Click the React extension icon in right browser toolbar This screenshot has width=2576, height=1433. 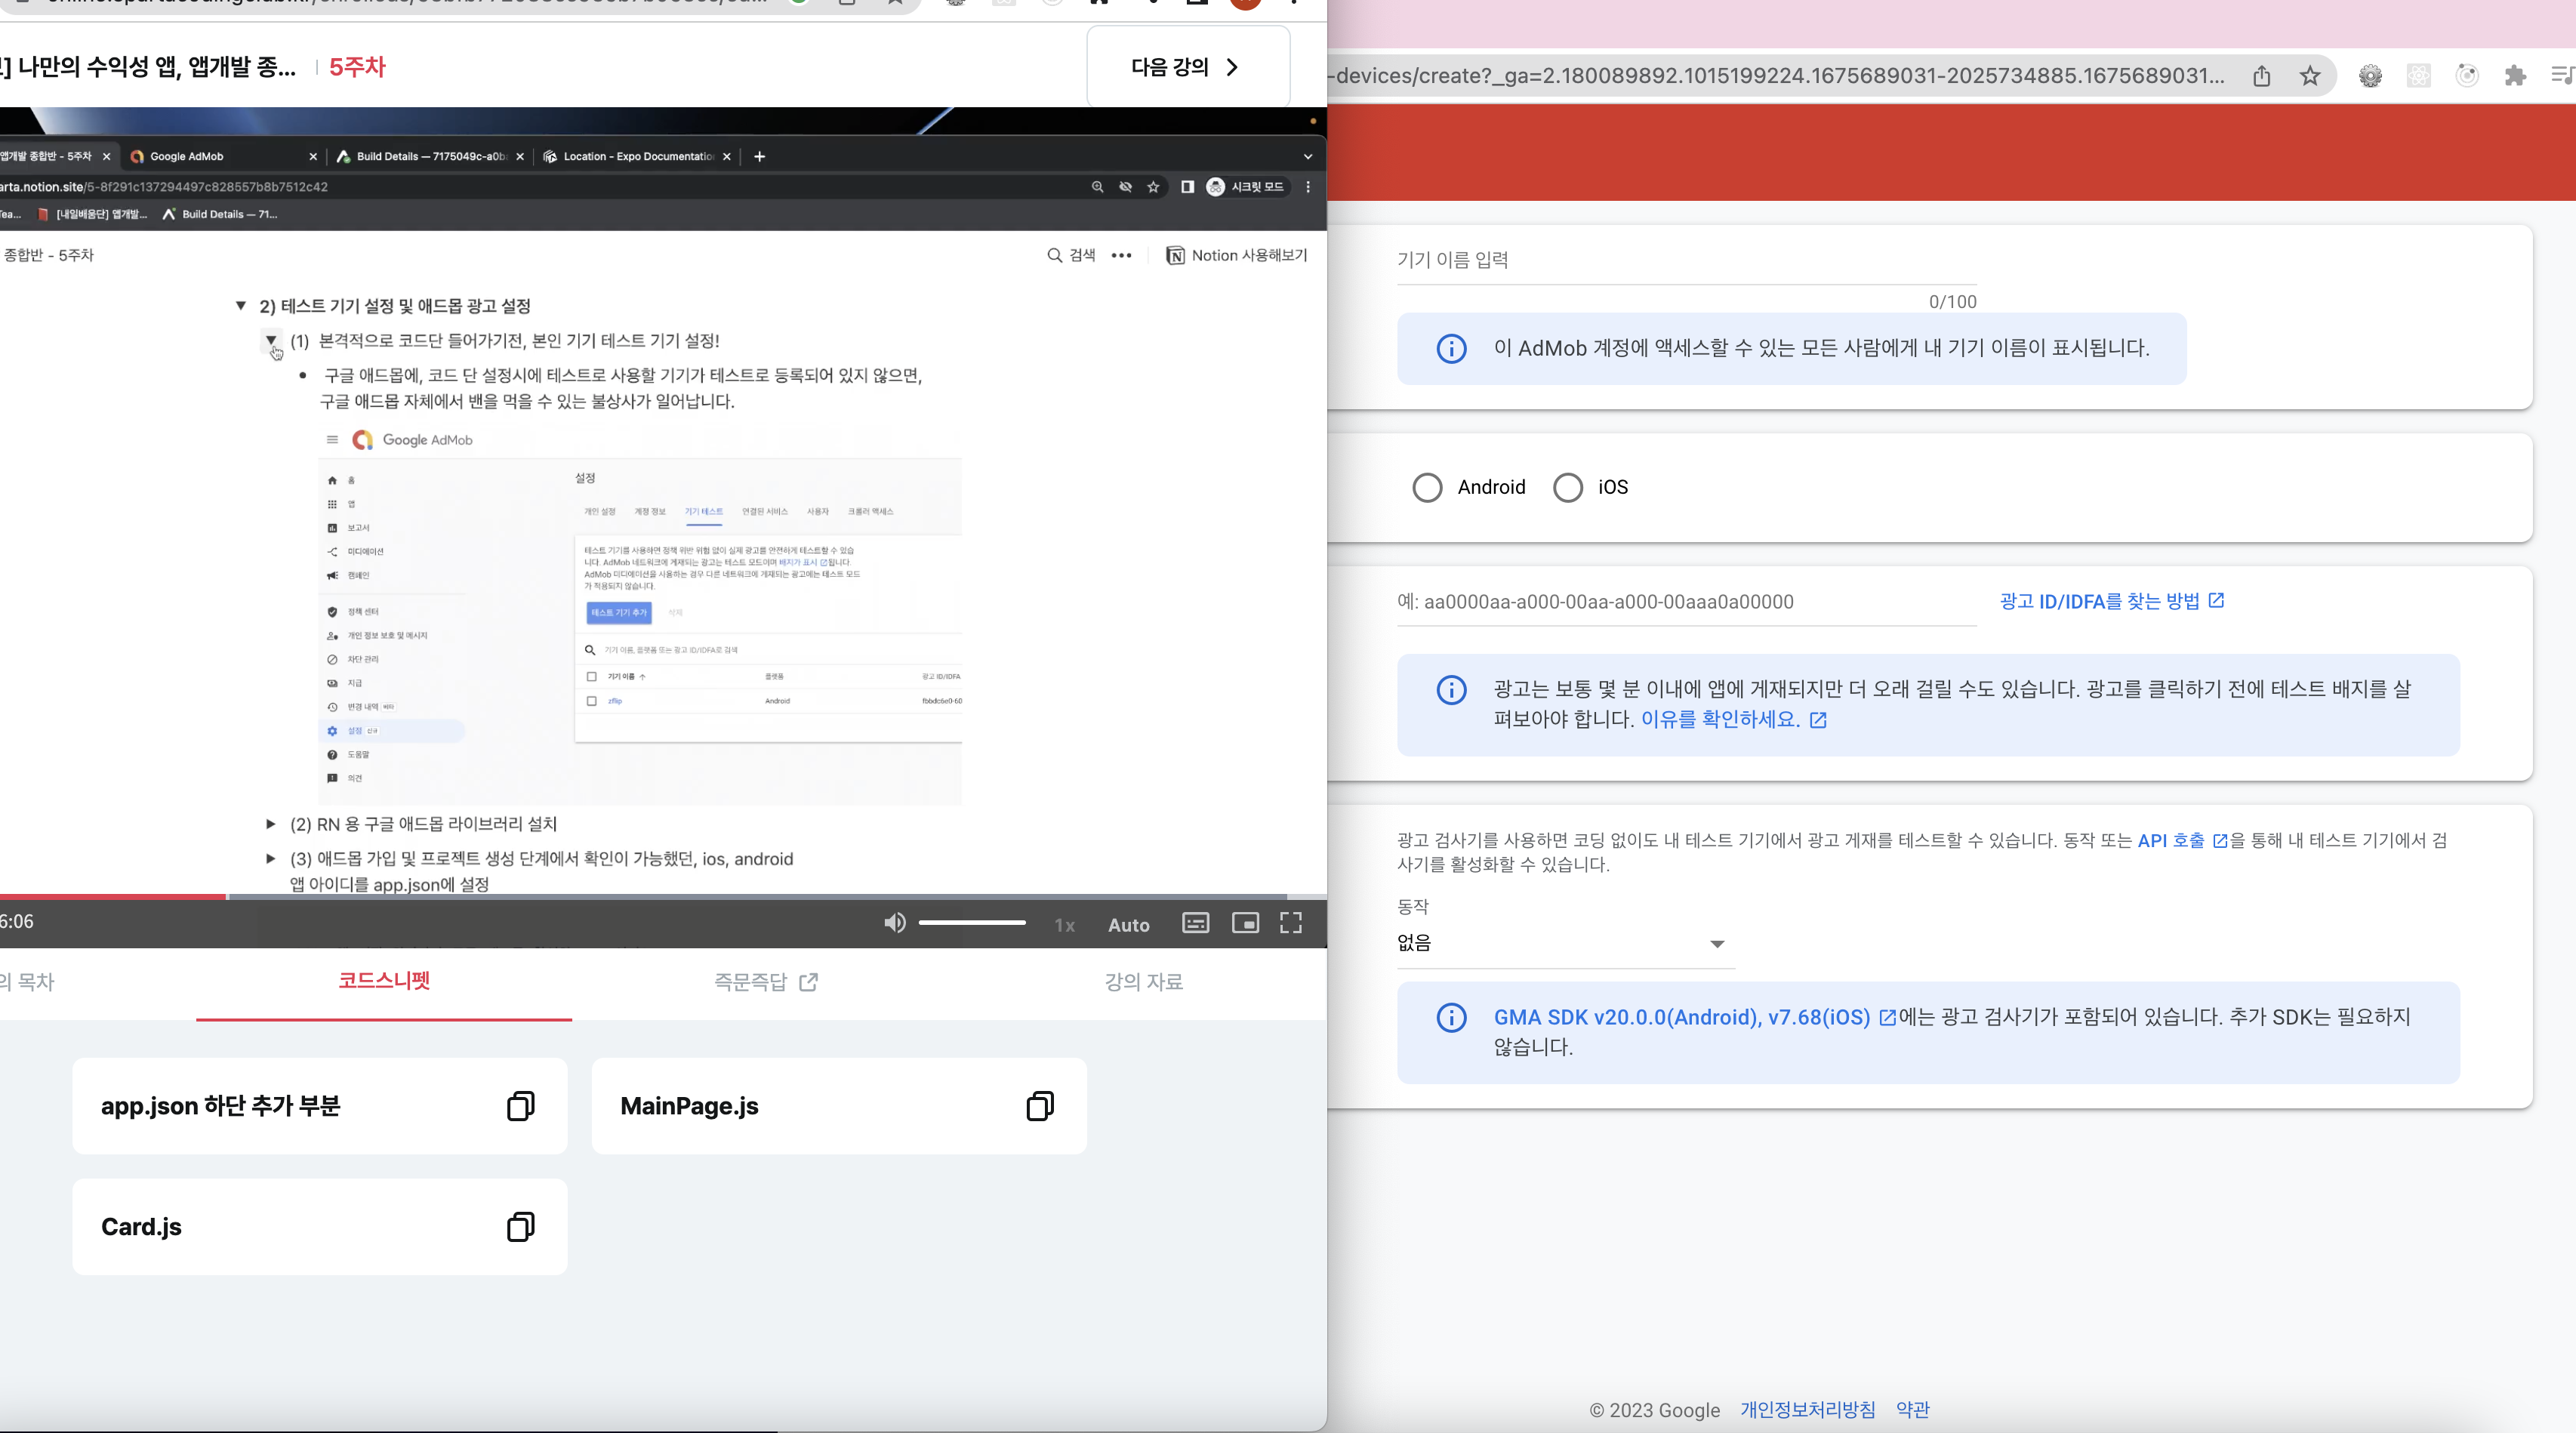(2418, 76)
